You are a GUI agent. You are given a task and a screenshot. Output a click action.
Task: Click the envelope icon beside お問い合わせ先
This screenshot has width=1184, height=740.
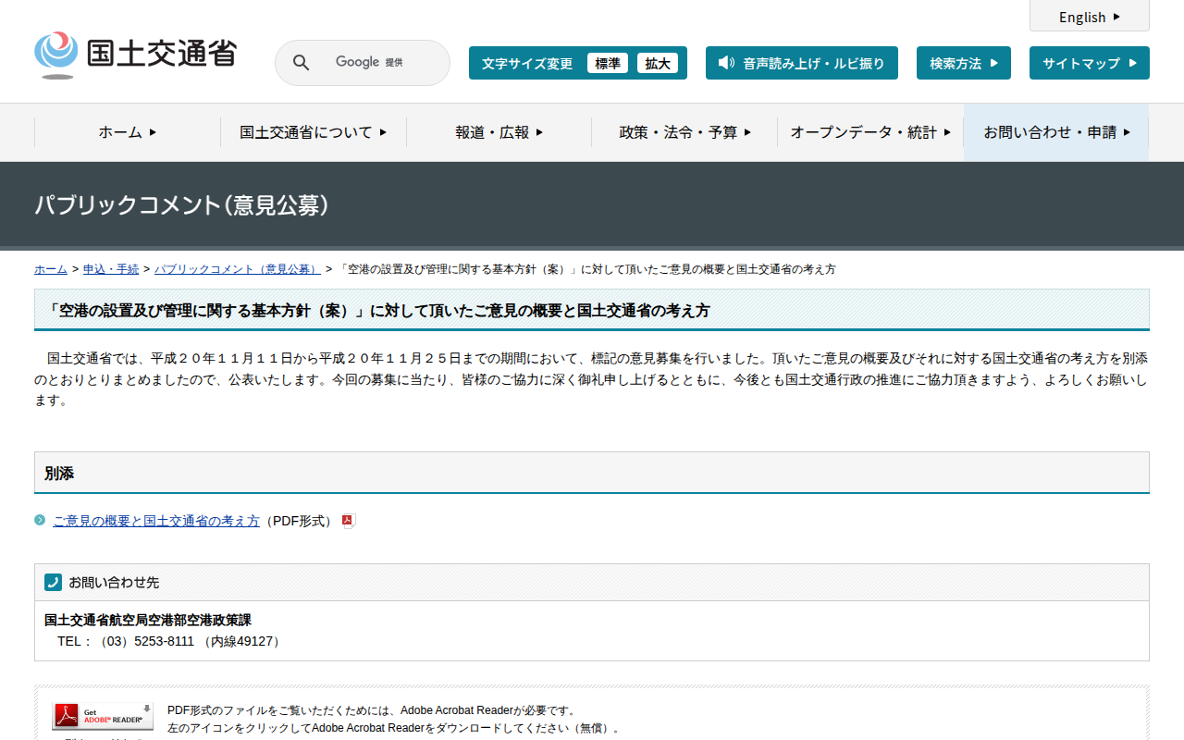(x=53, y=582)
